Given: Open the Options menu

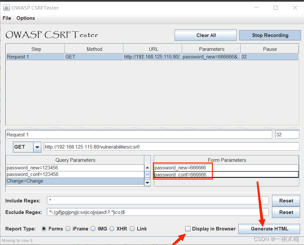Looking at the screenshot, I should (x=26, y=18).
